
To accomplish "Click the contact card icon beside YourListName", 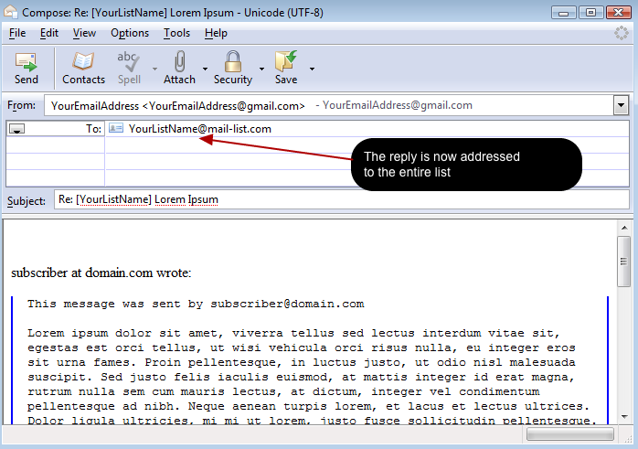I will (x=116, y=128).
